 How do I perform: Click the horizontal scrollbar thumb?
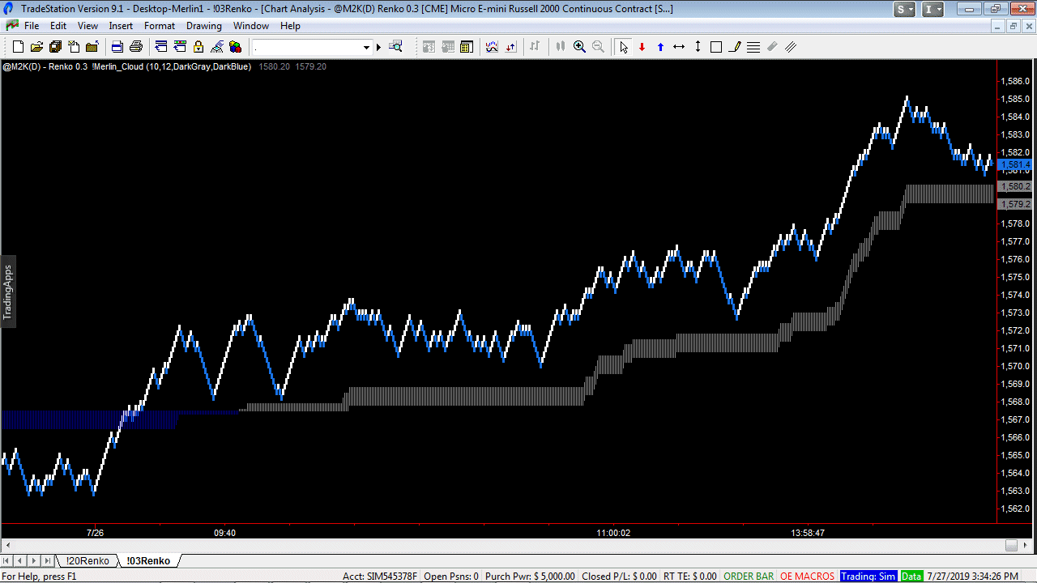1010,545
